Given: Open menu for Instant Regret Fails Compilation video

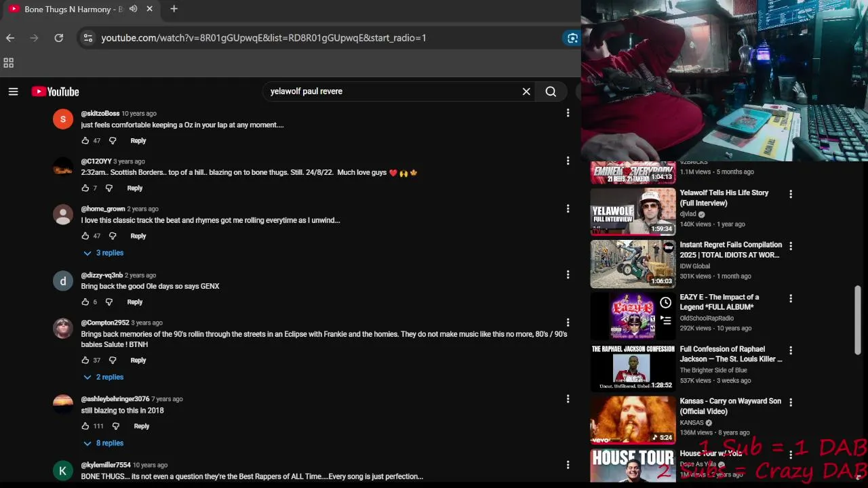Looking at the screenshot, I should [790, 246].
